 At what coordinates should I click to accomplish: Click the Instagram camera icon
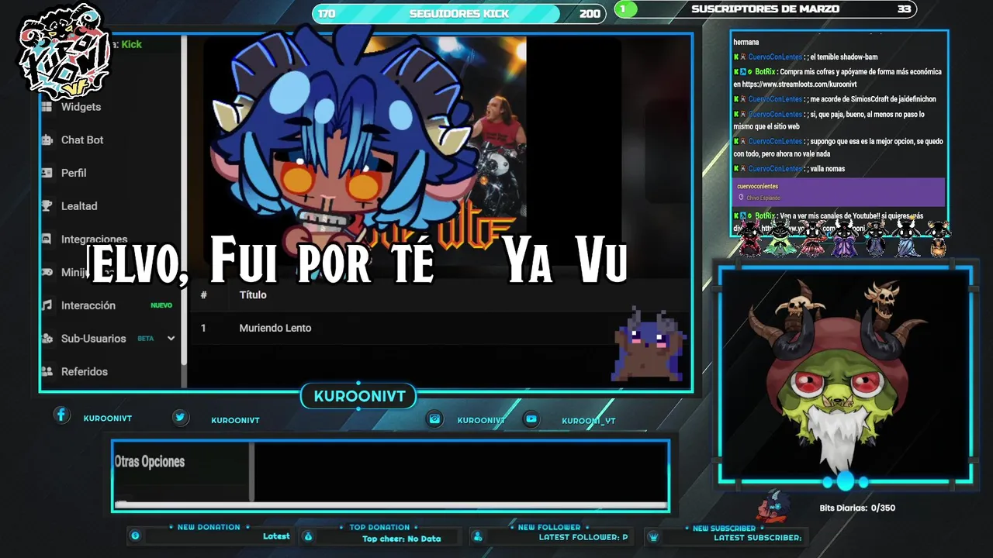[x=435, y=418]
